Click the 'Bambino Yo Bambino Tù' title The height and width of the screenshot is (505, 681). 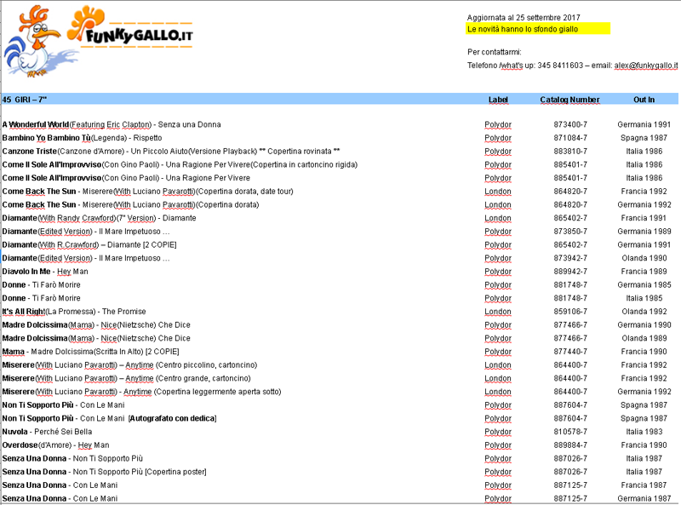pyautogui.click(x=82, y=138)
